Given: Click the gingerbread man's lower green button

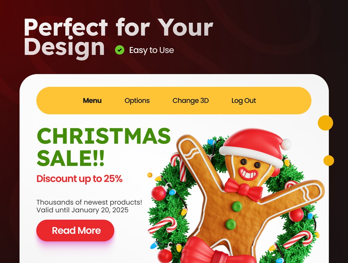Looking at the screenshot, I should point(230,224).
